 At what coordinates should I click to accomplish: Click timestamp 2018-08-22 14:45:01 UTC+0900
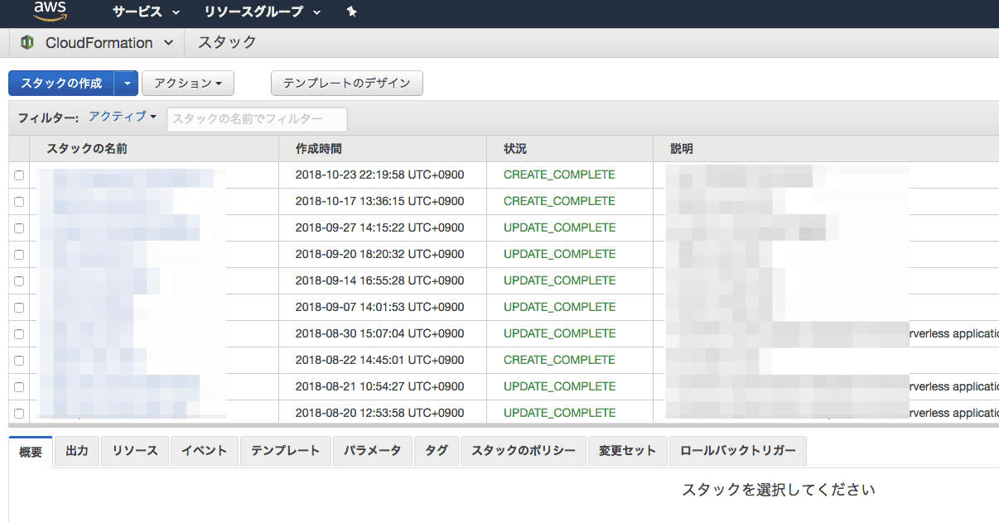pyautogui.click(x=379, y=360)
